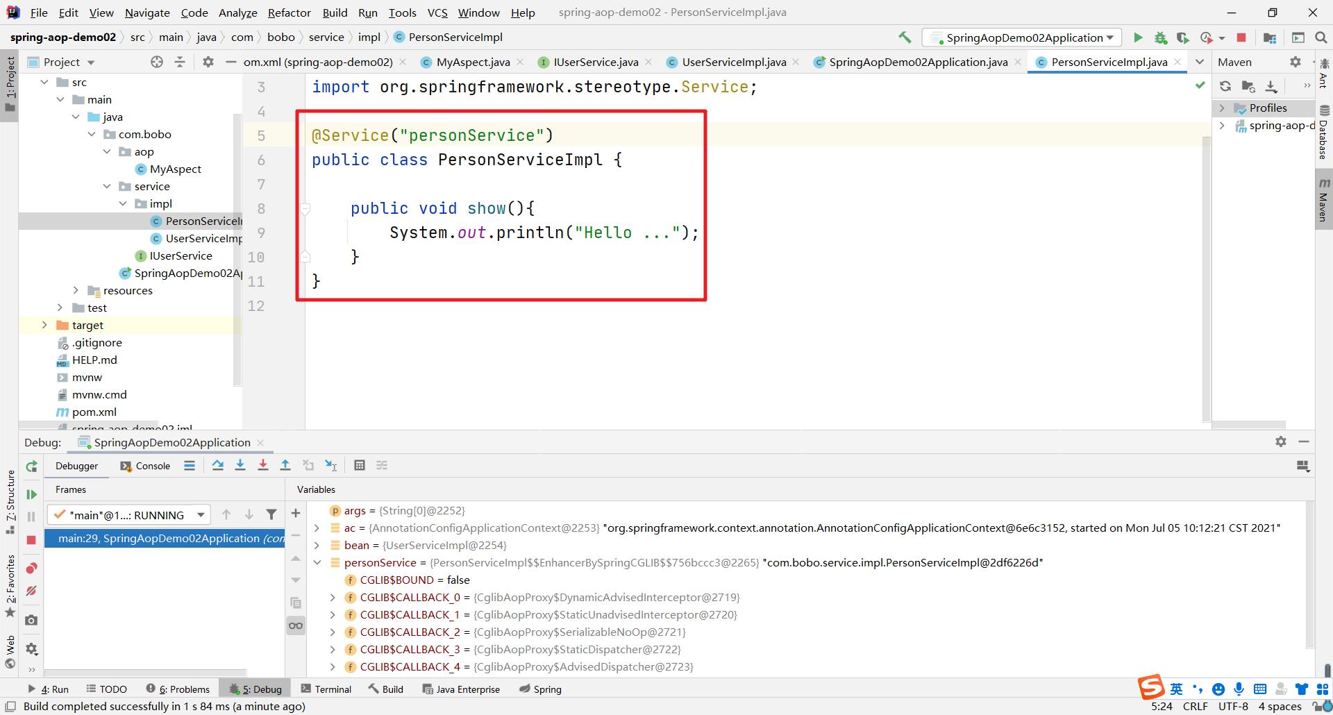Filter frames with funnel icon
This screenshot has height=715, width=1333.
(x=271, y=514)
